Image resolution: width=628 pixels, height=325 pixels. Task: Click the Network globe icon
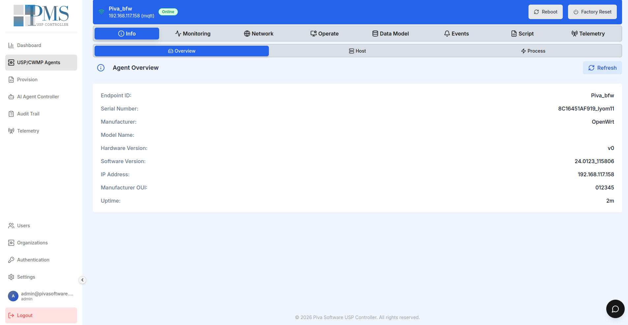[x=247, y=34]
